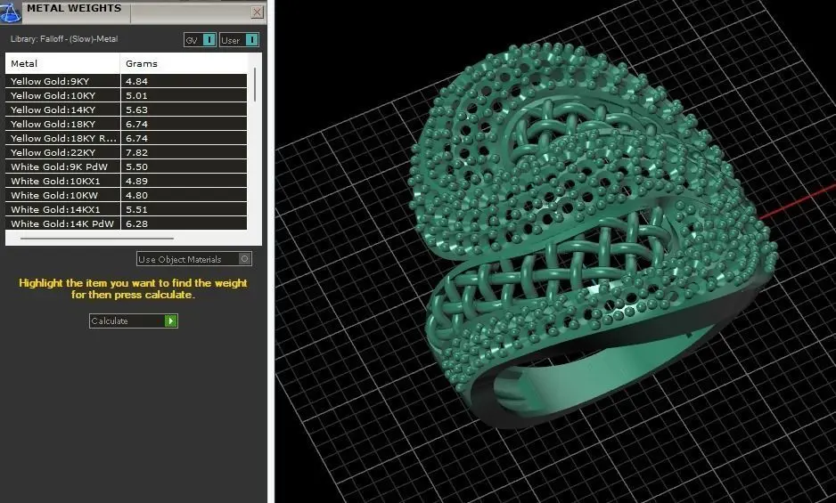
Task: Select the White Gold:9K PdW row
Action: click(x=127, y=166)
